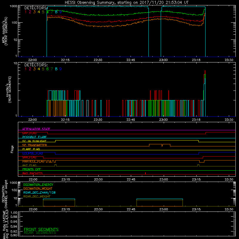
Task: Click the BAD_PACKETS red spike marker
Action: pyautogui.click(x=145, y=173)
